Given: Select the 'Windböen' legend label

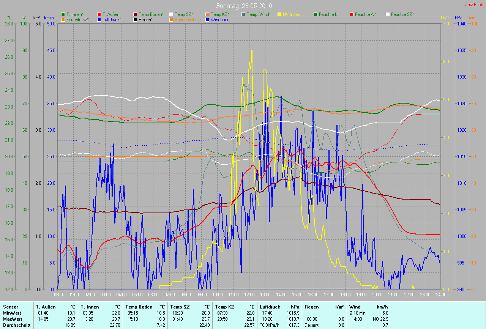Looking at the screenshot, I should 220,19.
